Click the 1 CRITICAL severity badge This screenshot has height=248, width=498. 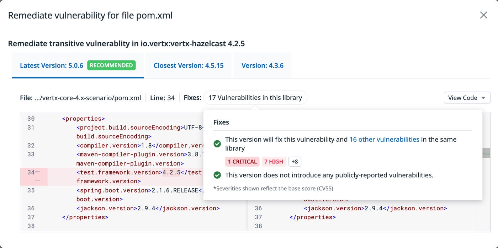(x=242, y=161)
